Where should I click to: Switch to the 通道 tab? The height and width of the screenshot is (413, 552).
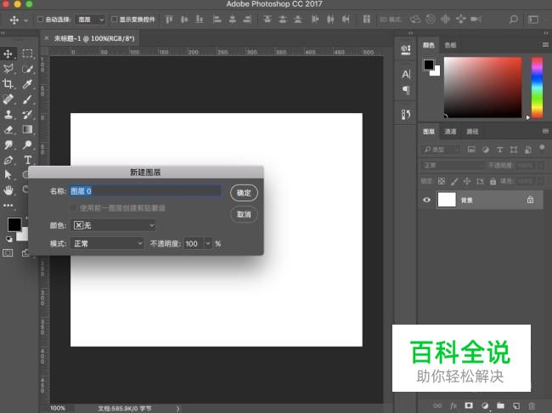click(x=450, y=132)
